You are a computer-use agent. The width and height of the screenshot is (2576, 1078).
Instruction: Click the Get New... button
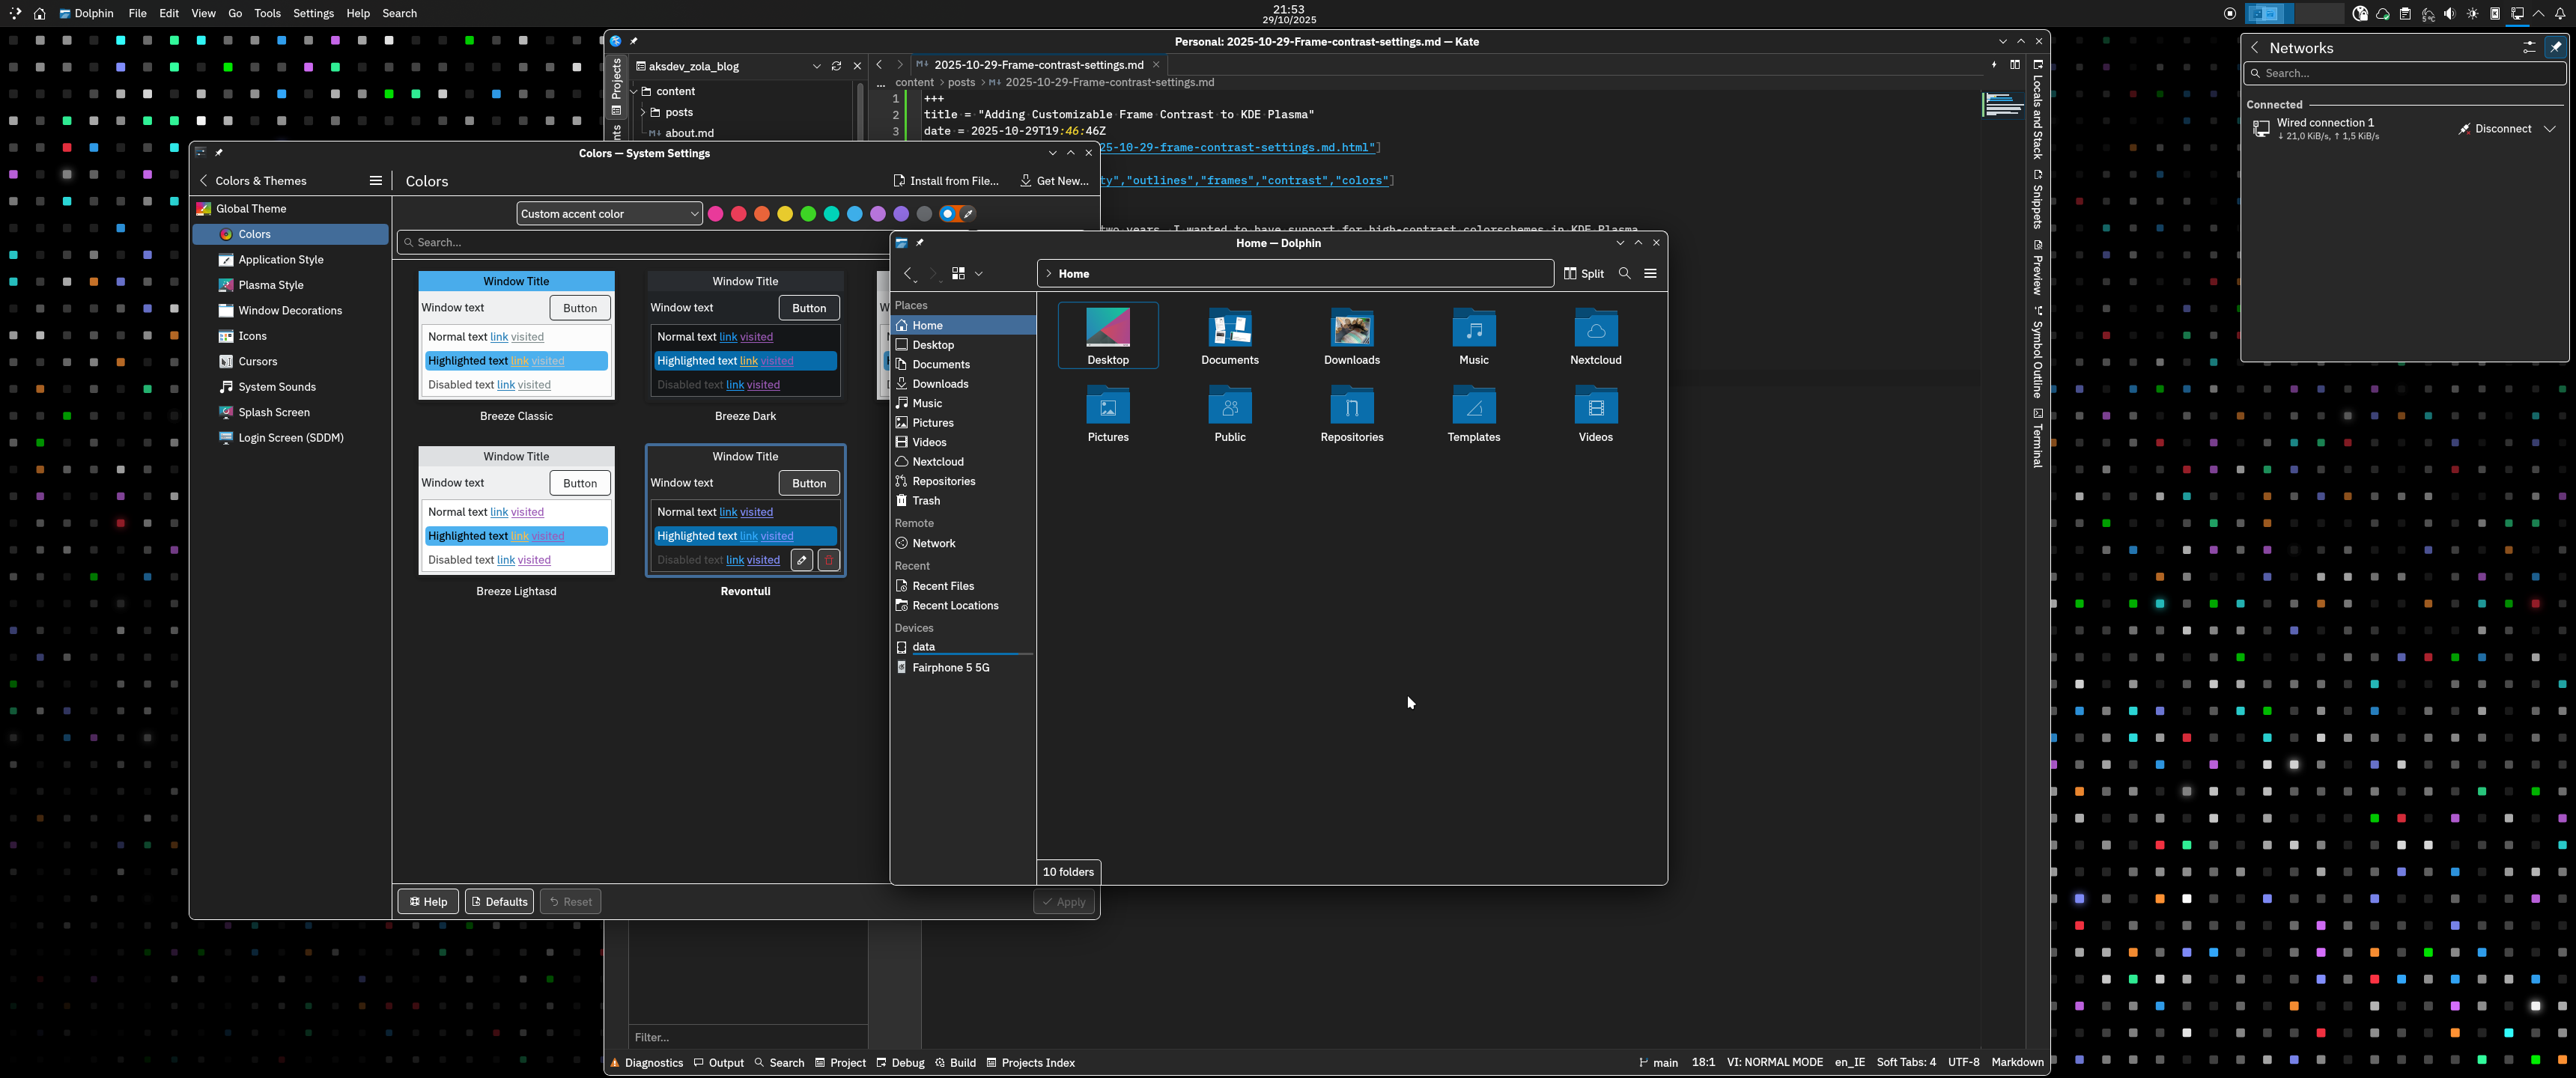pyautogui.click(x=1054, y=181)
